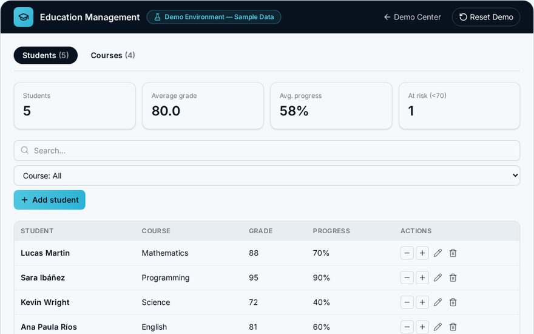Image resolution: width=534 pixels, height=334 pixels.
Task: Click the name Ana Paula Ríos
Action: coord(49,327)
